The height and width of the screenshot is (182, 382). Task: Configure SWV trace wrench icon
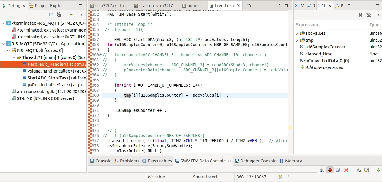(x=322, y=170)
